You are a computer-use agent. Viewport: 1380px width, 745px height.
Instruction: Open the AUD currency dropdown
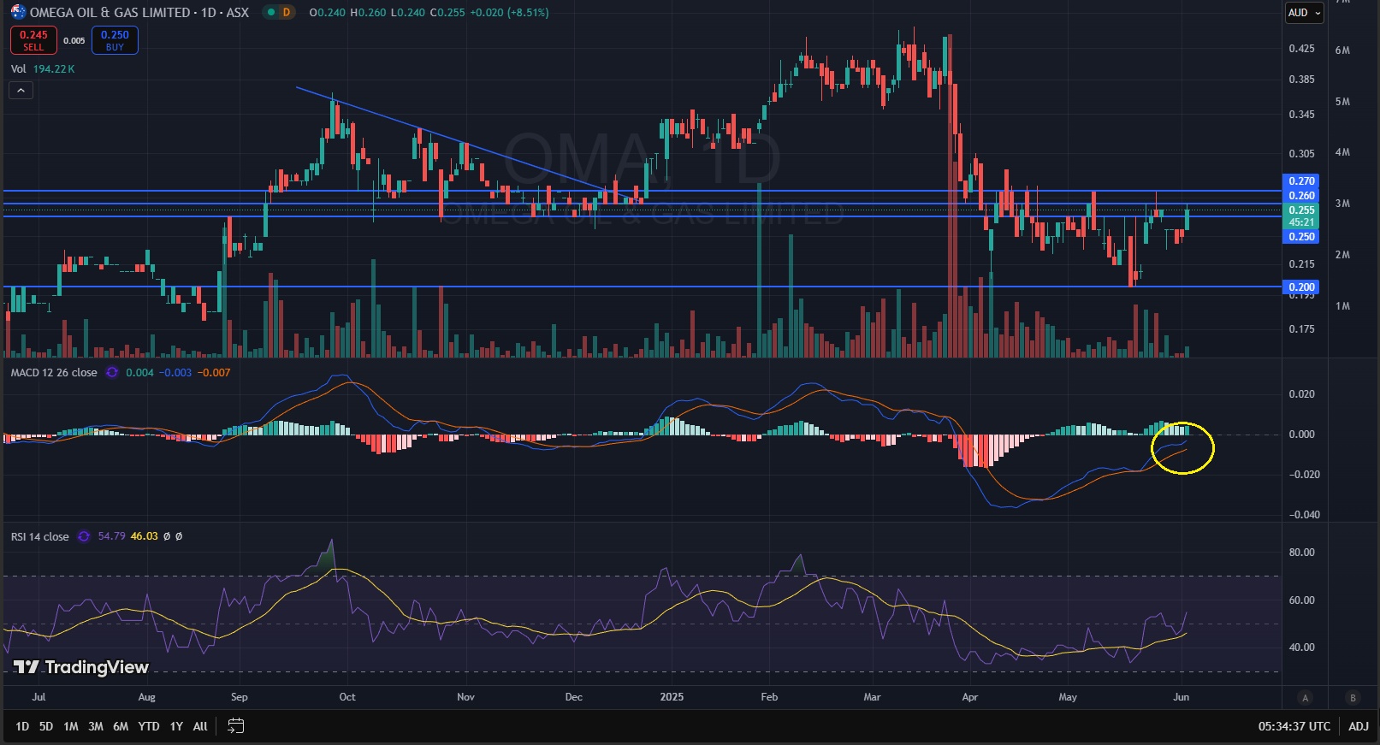point(1305,13)
